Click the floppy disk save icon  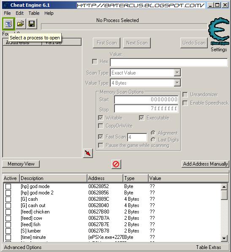(32, 24)
